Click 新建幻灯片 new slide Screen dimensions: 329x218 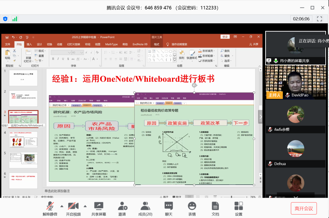click(28, 56)
